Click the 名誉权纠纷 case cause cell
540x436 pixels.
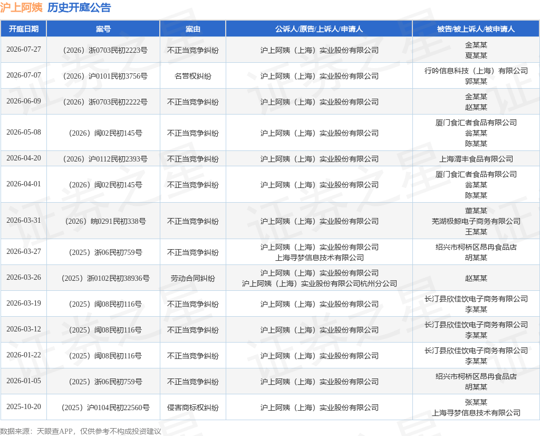[193, 76]
